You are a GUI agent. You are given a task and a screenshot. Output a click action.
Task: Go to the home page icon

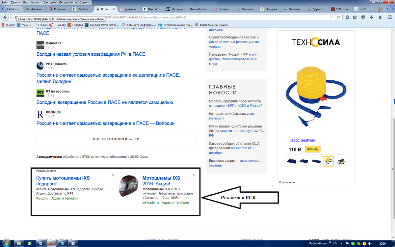point(380,17)
